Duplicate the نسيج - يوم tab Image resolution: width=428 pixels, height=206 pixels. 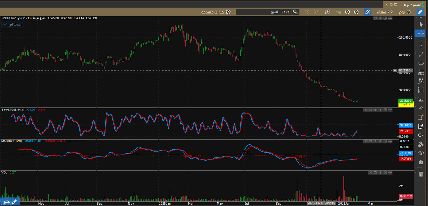pyautogui.click(x=391, y=4)
